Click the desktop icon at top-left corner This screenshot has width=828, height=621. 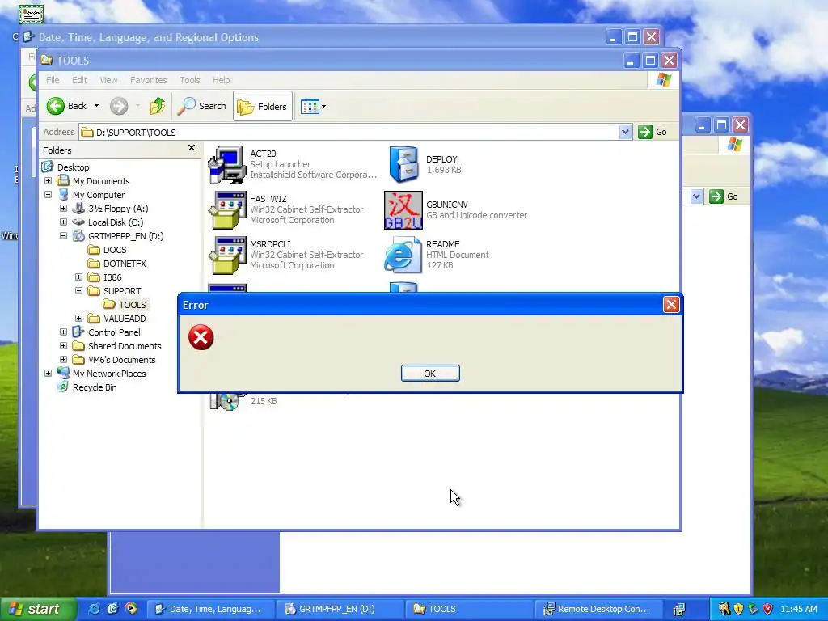[x=32, y=14]
